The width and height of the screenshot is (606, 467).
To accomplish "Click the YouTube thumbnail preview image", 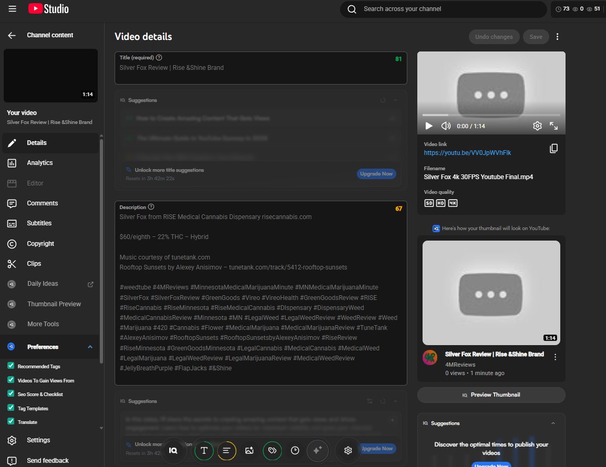I will tap(491, 293).
